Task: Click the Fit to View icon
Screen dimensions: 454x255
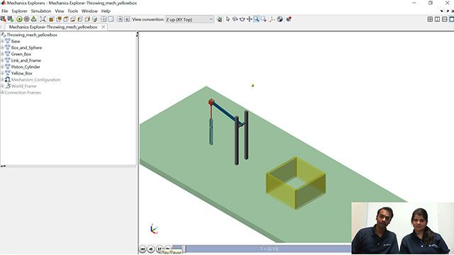Action: pyautogui.click(x=43, y=19)
